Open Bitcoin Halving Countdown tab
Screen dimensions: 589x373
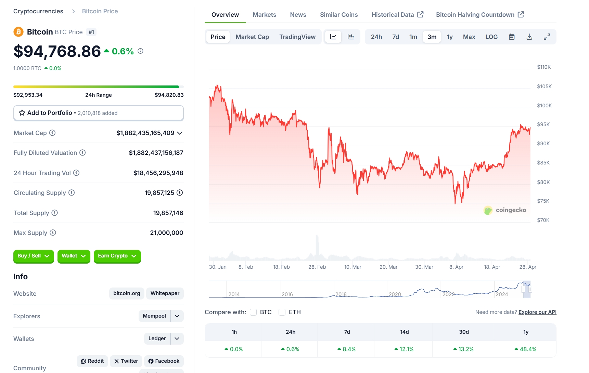pos(480,15)
